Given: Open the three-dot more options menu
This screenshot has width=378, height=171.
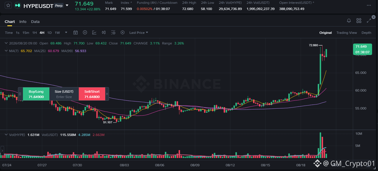Looking at the screenshot, I should point(369,5).
